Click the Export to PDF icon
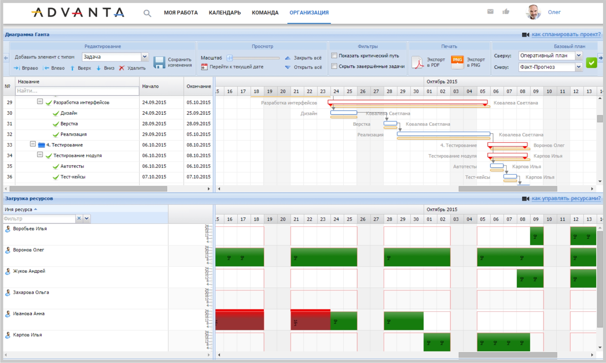Screen dimensions: 606x363 417,62
